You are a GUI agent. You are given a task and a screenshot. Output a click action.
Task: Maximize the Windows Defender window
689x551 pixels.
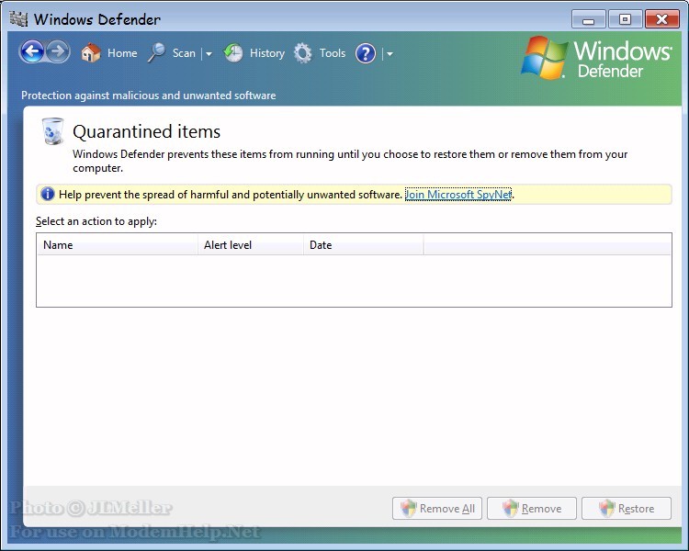point(625,20)
